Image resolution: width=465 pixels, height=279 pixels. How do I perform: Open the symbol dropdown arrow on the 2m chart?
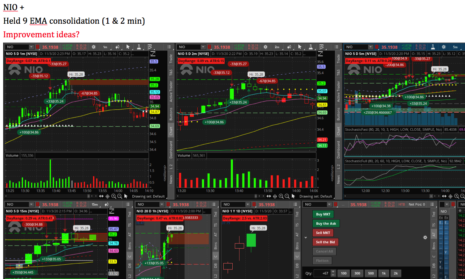coord(203,47)
